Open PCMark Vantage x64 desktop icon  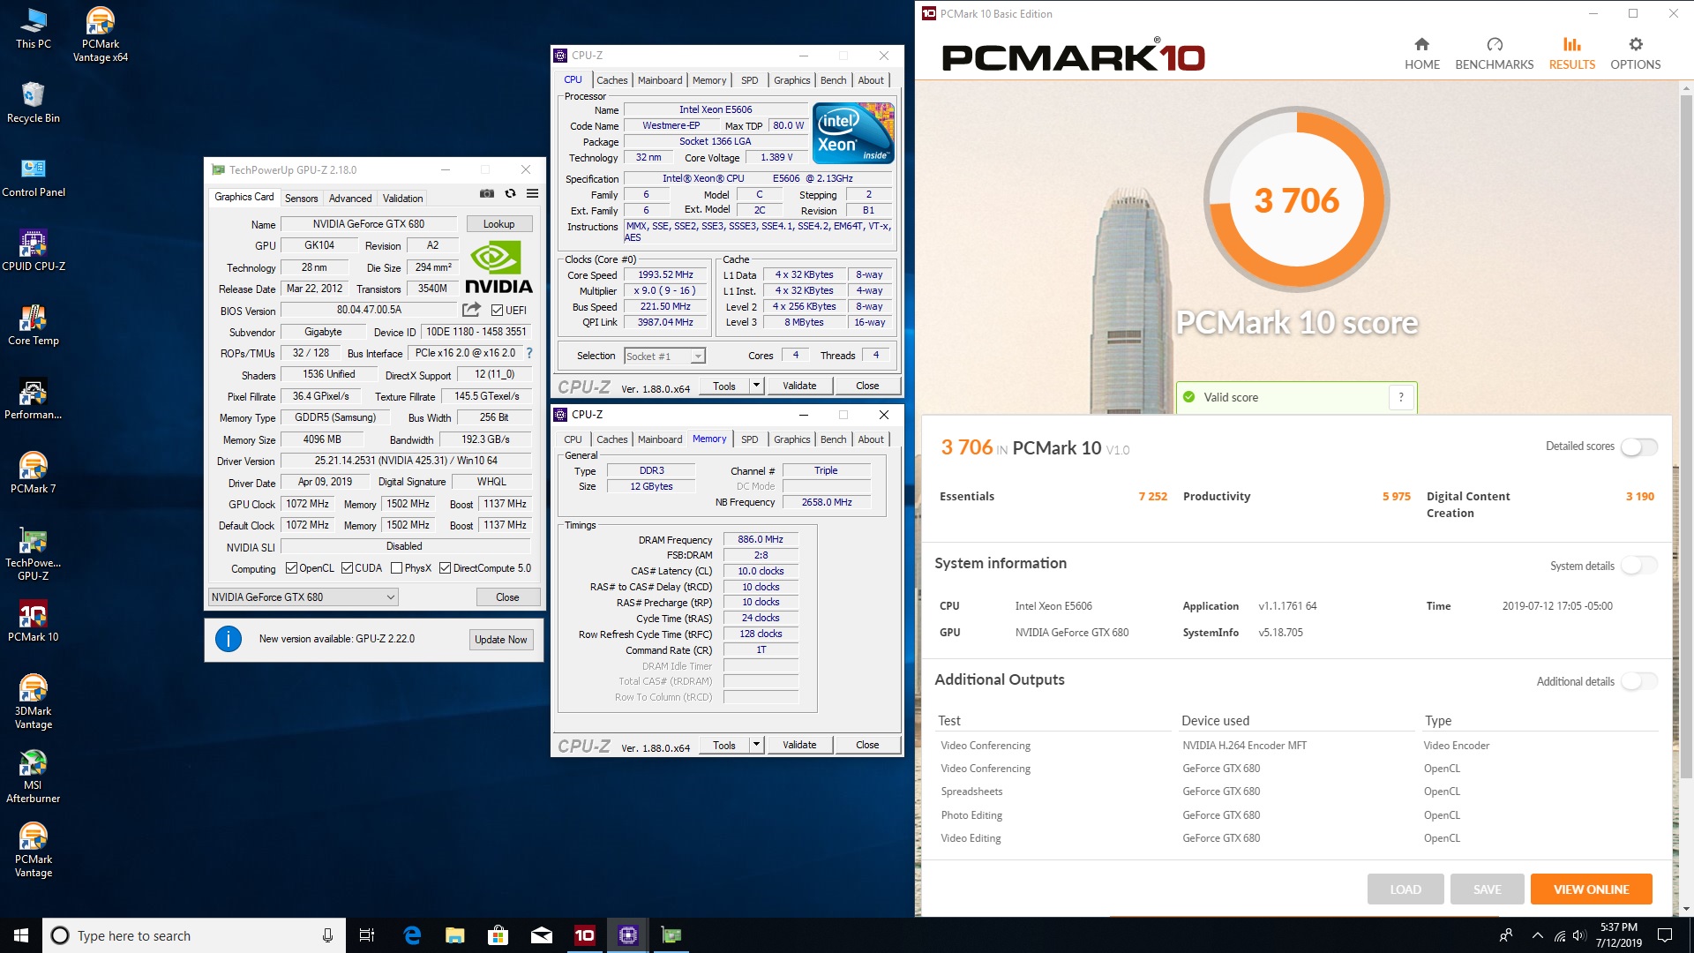point(100,35)
